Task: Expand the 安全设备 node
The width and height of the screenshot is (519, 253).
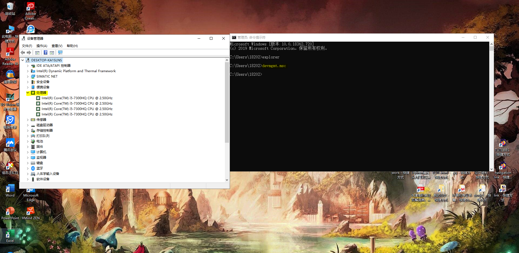Action: pos(28,82)
